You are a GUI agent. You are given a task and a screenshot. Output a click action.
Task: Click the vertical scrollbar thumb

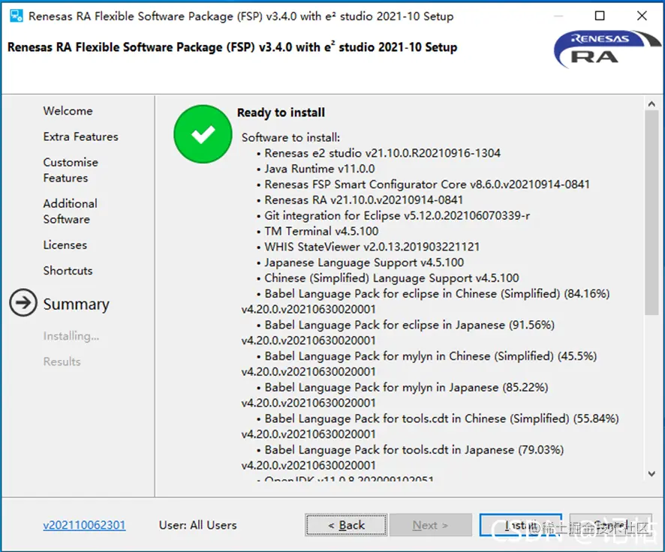(651, 213)
